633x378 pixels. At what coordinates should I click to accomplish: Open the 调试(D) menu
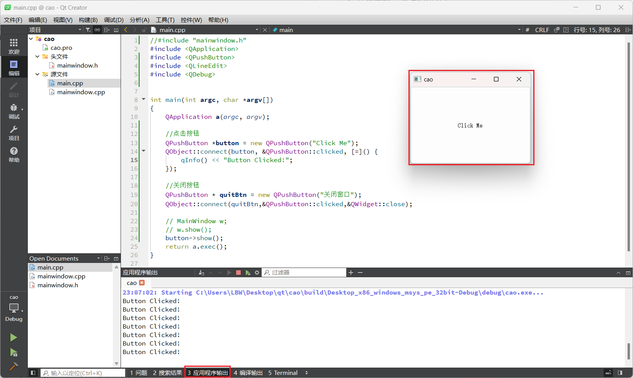point(114,20)
